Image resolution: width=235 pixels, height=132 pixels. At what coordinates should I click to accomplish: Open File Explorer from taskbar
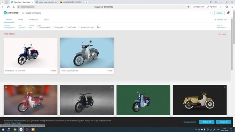click(x=15, y=129)
